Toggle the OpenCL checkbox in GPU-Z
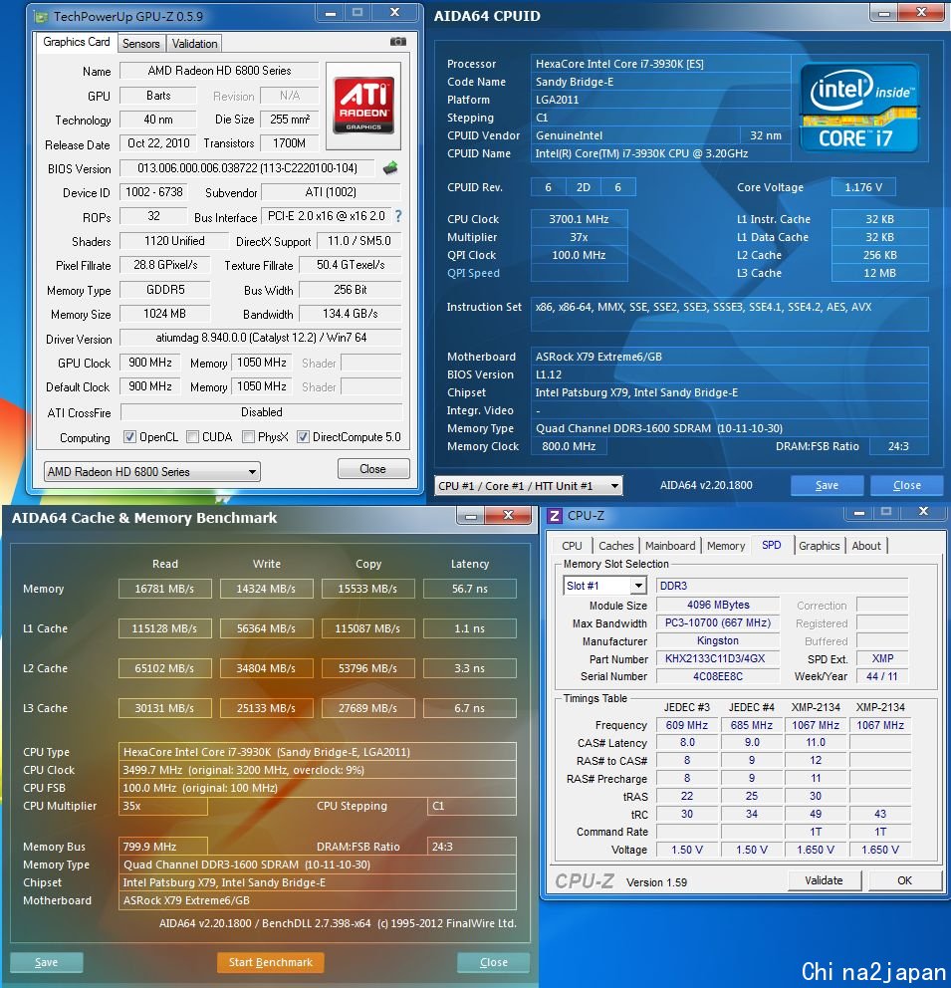951x988 pixels. [129, 437]
